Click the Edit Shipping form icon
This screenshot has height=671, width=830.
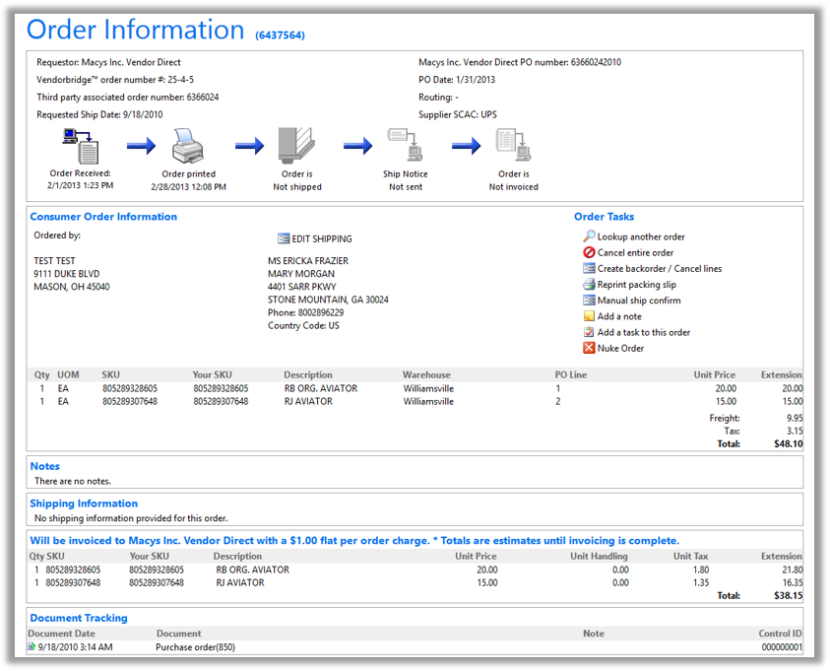coord(284,238)
